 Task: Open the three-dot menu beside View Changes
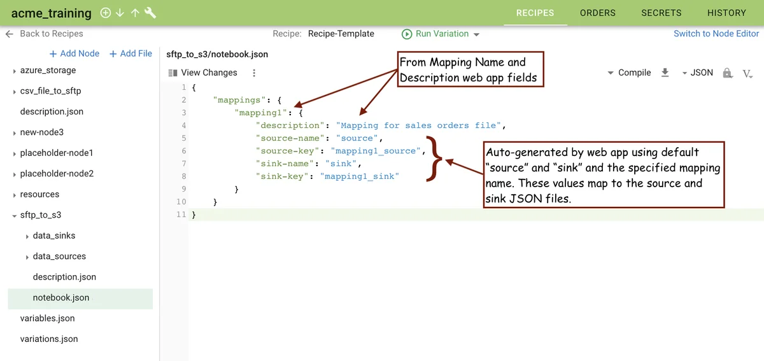point(254,73)
